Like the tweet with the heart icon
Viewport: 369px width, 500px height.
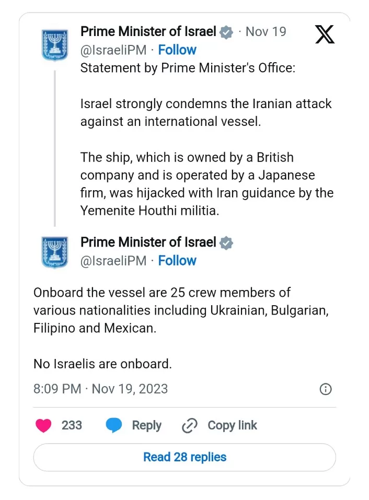(43, 426)
